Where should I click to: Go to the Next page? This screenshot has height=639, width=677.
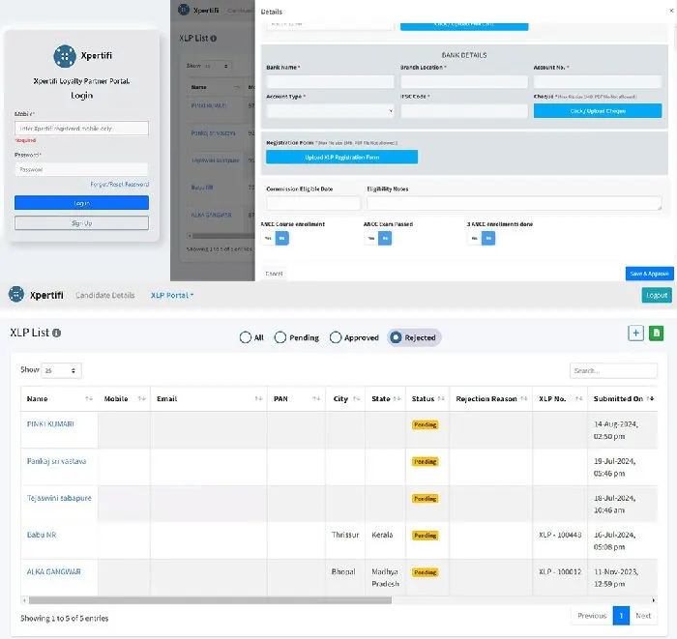tap(643, 616)
